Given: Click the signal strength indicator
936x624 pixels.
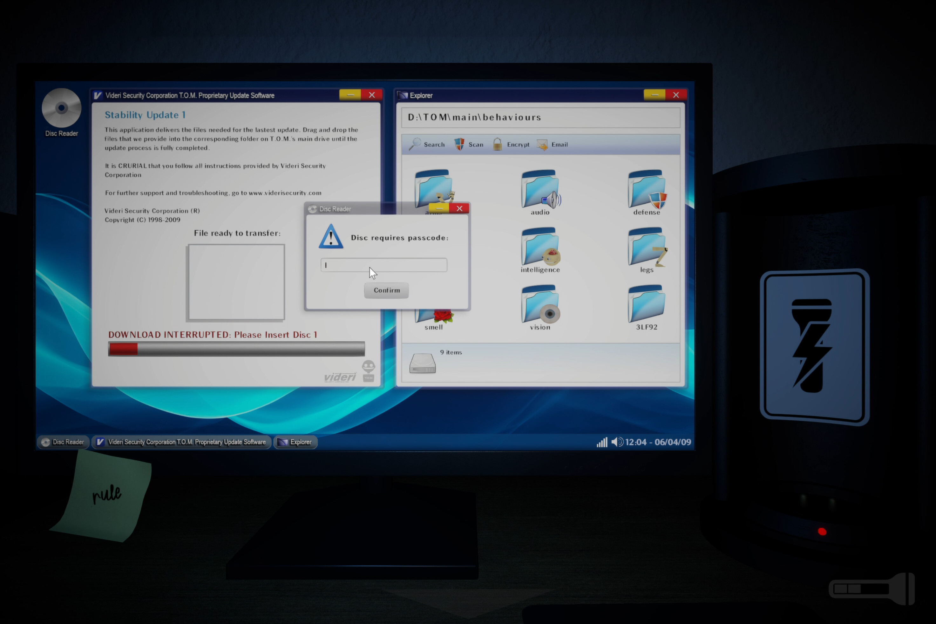Looking at the screenshot, I should [x=601, y=442].
